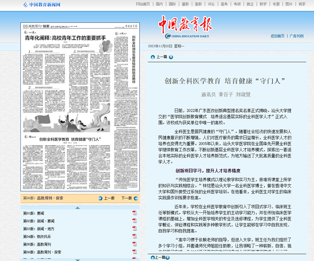This screenshot has width=314, height=261.
Task: Go to 上一版 previous page
Action: (109, 198)
